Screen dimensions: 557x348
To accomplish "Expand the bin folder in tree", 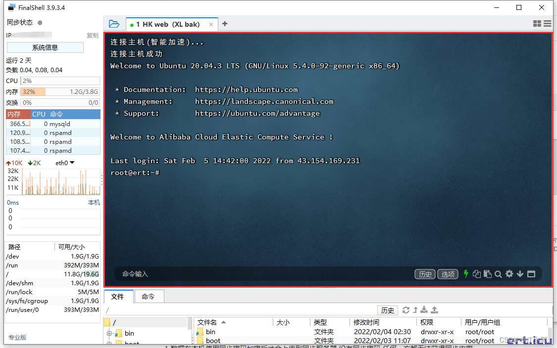I will [x=109, y=334].
